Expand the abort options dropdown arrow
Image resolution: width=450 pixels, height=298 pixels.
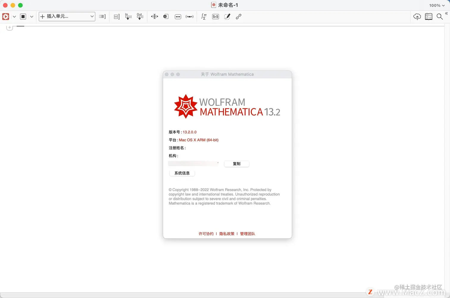coord(32,17)
